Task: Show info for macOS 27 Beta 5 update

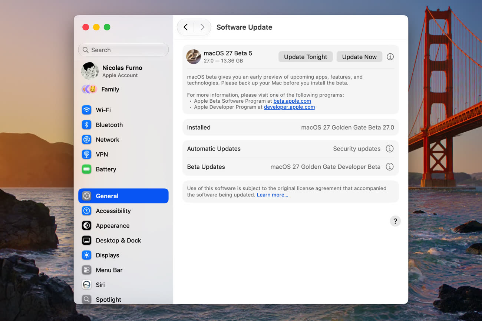Action: click(390, 57)
